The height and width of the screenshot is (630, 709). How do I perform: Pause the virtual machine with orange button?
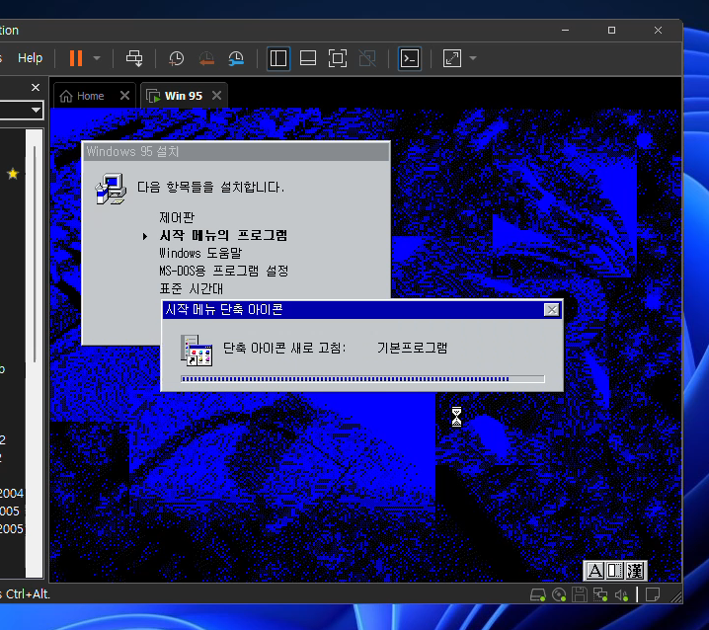[x=75, y=58]
